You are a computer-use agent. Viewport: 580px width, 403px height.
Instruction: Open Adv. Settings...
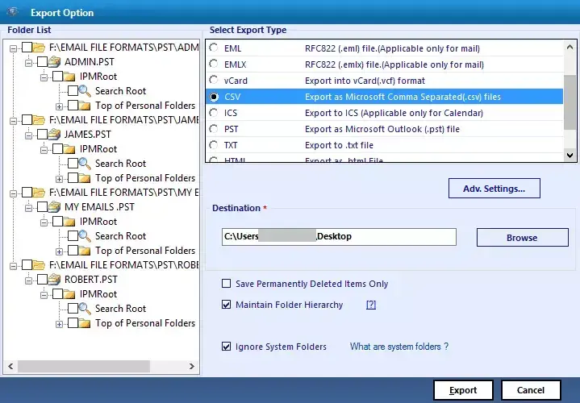pos(494,189)
